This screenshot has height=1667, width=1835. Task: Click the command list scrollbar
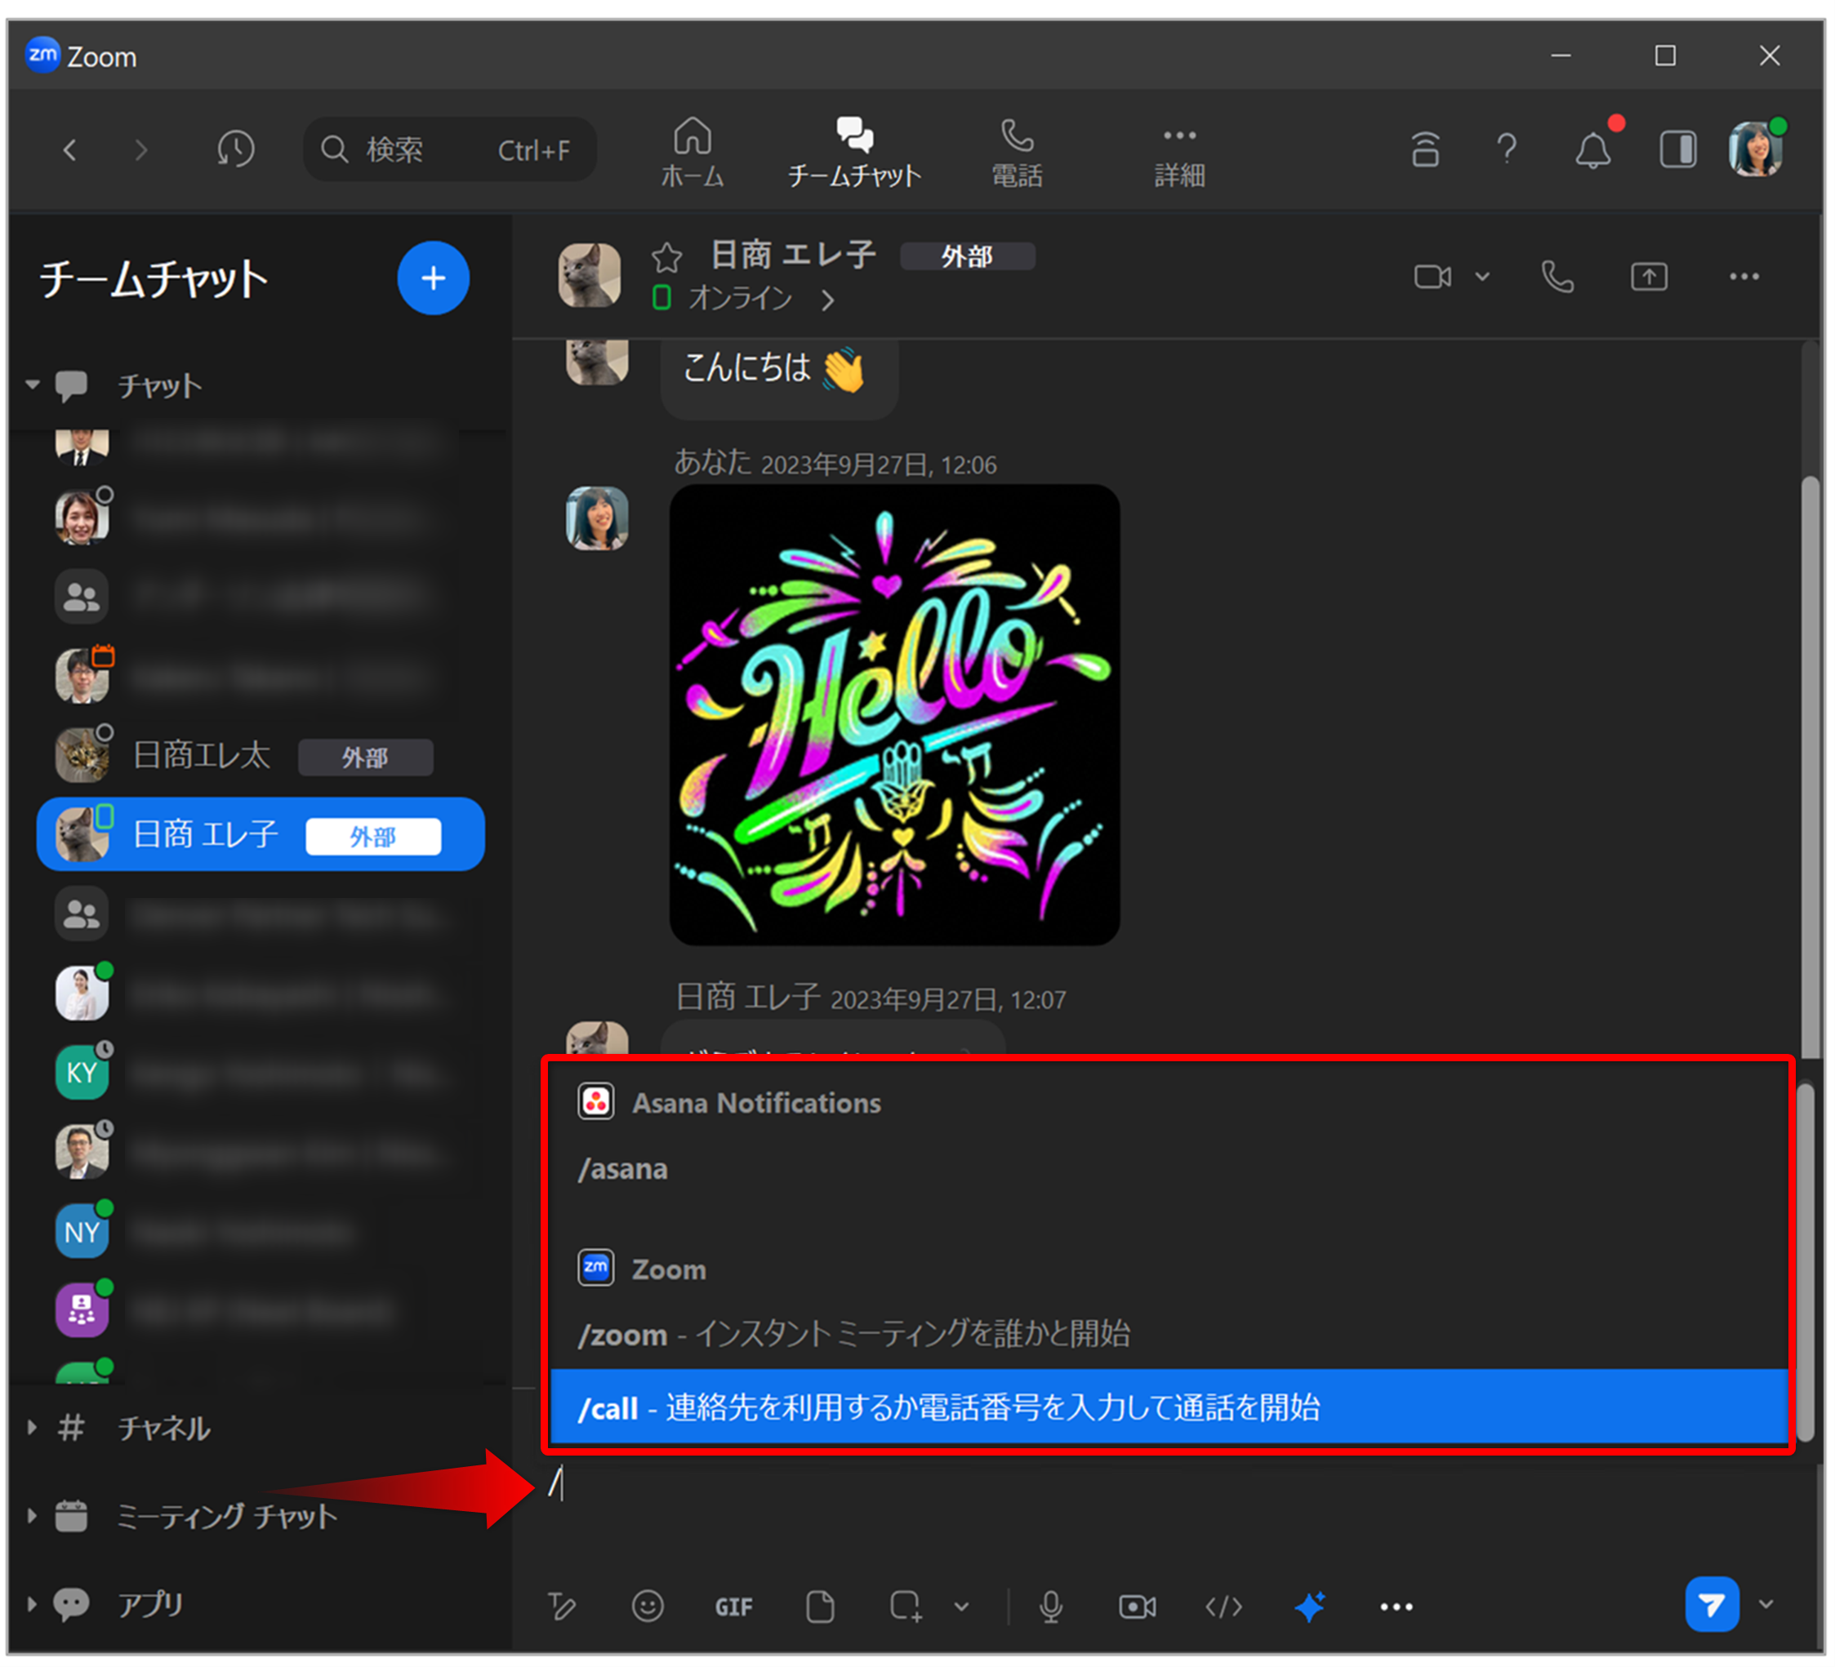pyautogui.click(x=1806, y=1263)
